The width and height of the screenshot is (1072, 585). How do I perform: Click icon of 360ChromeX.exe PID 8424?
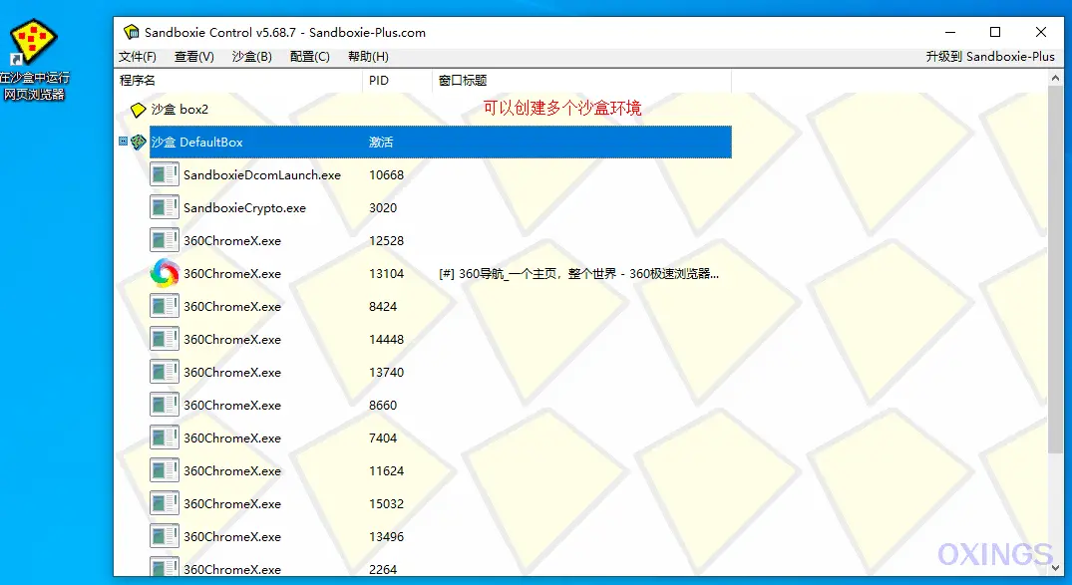(165, 306)
